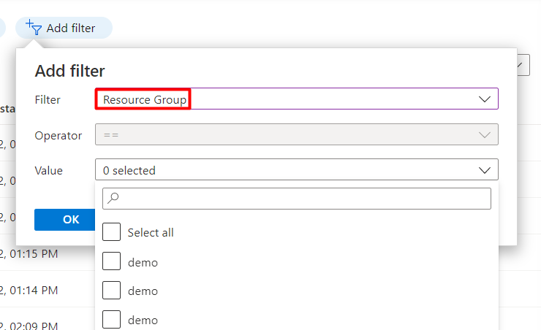541x330 pixels.
Task: Click the Select all label text
Action: click(x=151, y=232)
